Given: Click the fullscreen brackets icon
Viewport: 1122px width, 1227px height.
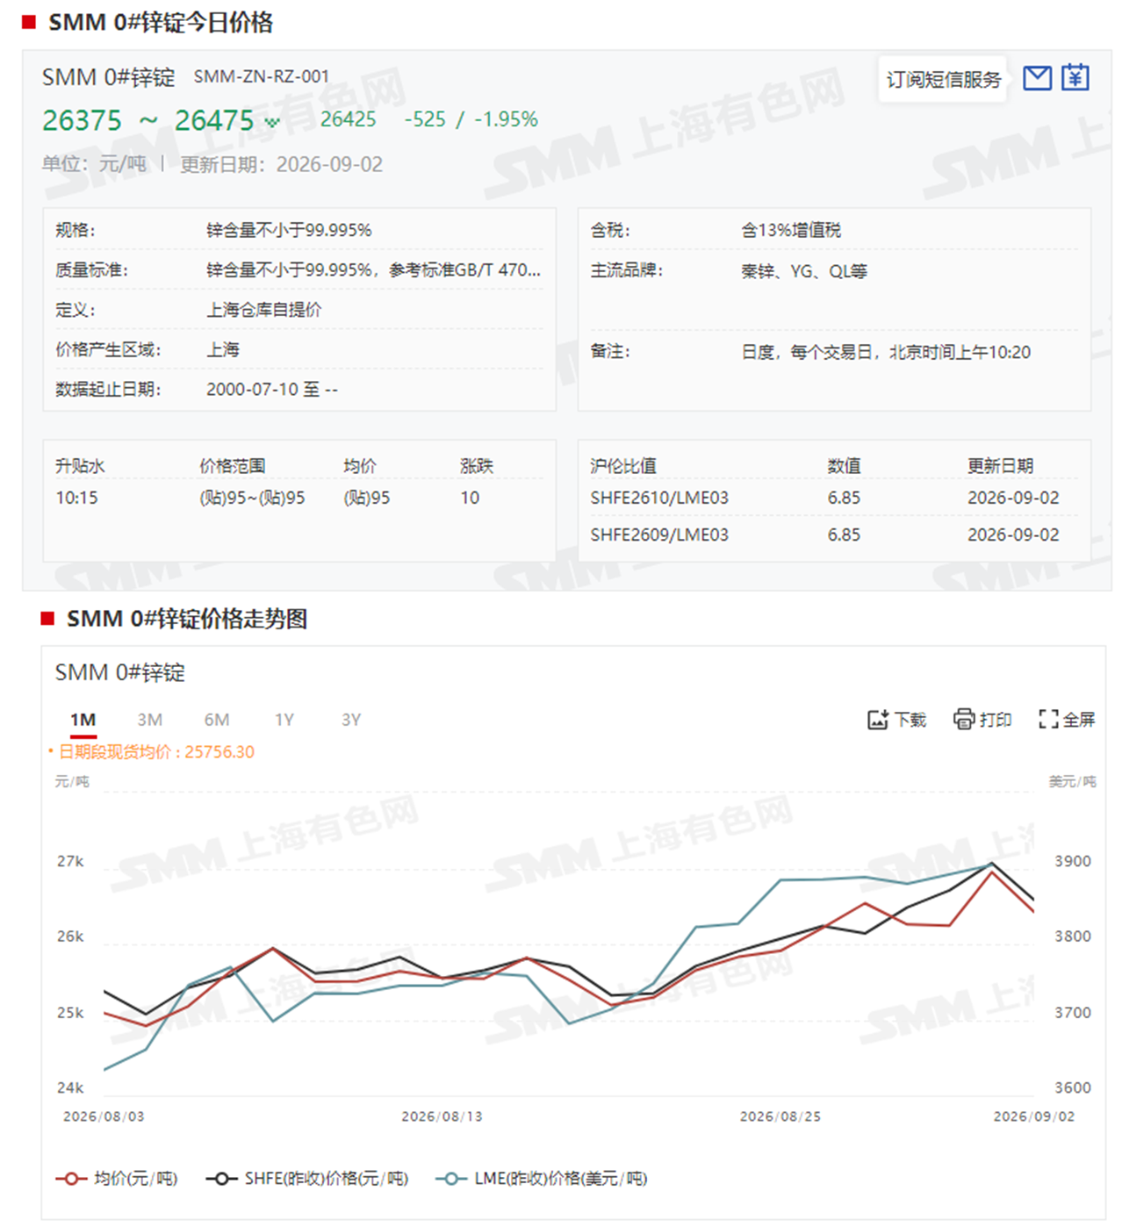Looking at the screenshot, I should (1048, 720).
